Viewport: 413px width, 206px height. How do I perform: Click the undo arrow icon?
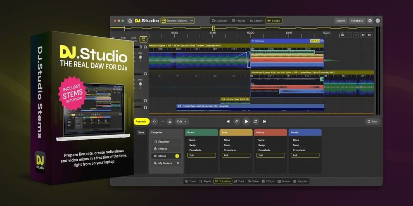coord(154,122)
